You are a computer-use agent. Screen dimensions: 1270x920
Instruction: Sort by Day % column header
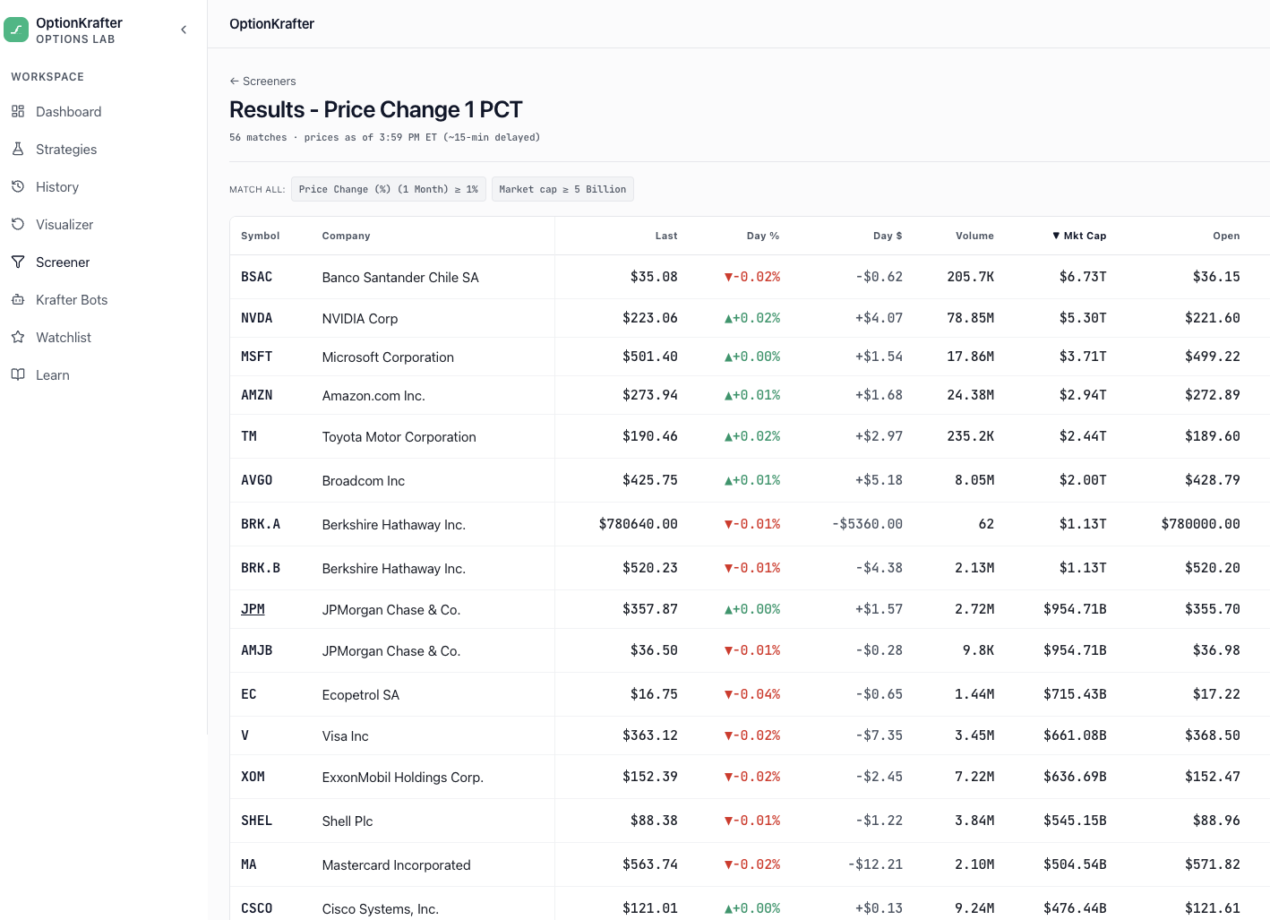[763, 236]
